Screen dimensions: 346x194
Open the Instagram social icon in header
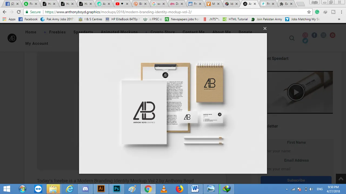pyautogui.click(x=323, y=35)
